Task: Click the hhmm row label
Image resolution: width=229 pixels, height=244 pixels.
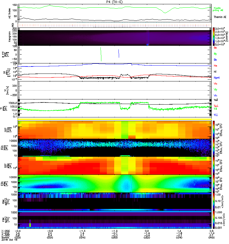Action: point(5,238)
